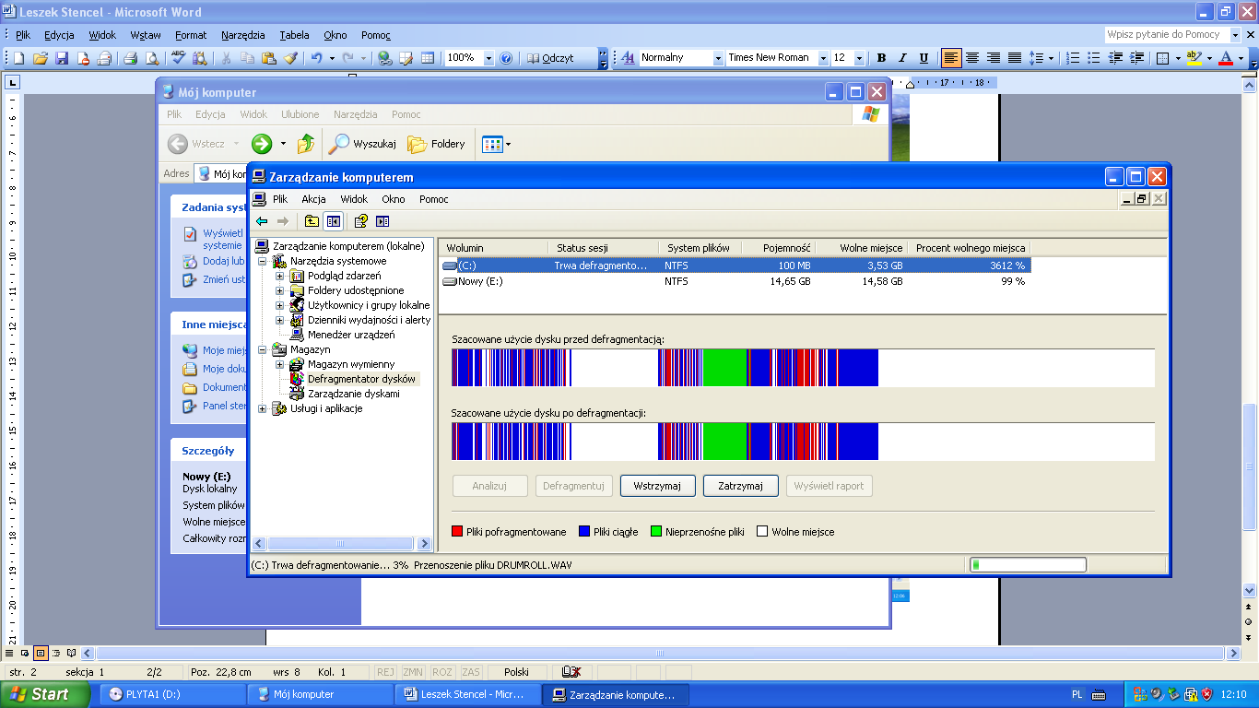Click the tree pane horizontal scrollbar thumb
The height and width of the screenshot is (708, 1259).
pos(341,544)
